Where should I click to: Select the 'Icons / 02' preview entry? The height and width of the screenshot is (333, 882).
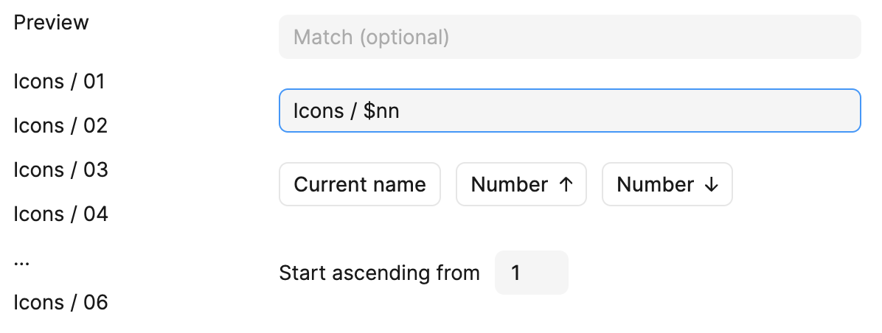(60, 125)
